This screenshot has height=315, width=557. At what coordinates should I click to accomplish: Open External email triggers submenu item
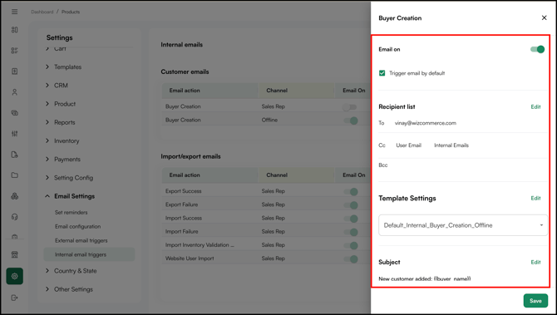coord(81,240)
